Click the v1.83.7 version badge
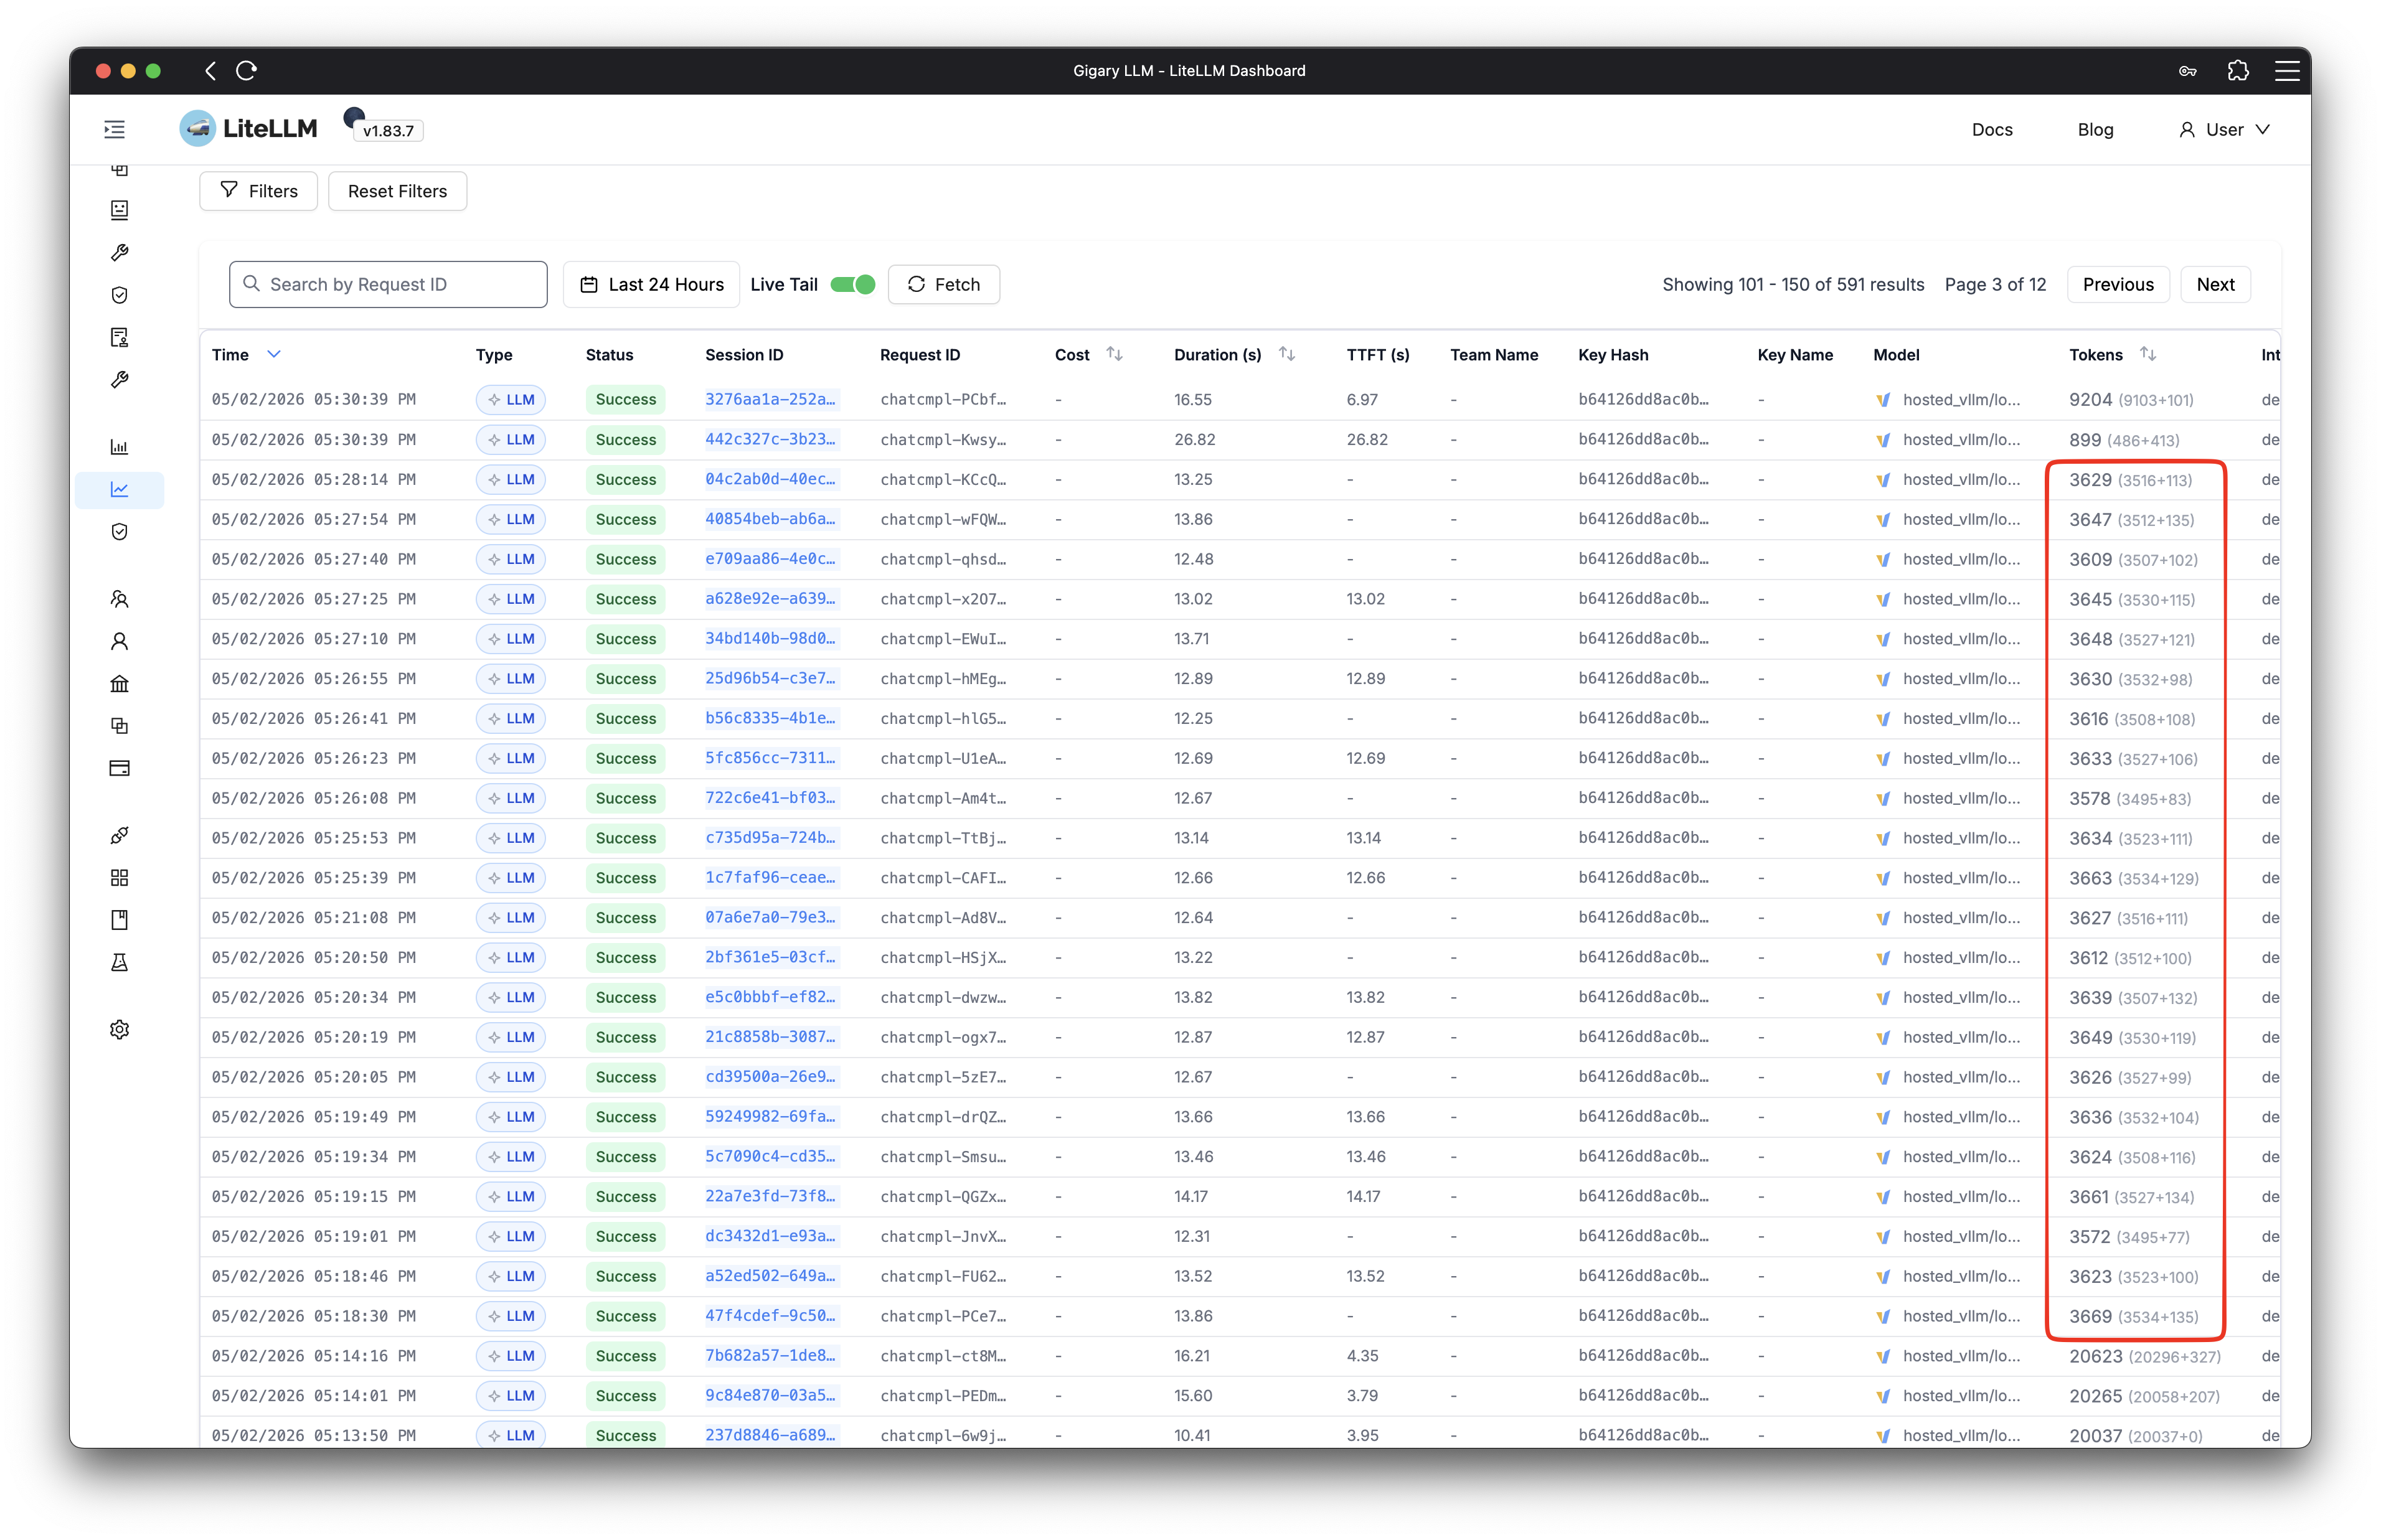The width and height of the screenshot is (2381, 1540). pyautogui.click(x=388, y=131)
